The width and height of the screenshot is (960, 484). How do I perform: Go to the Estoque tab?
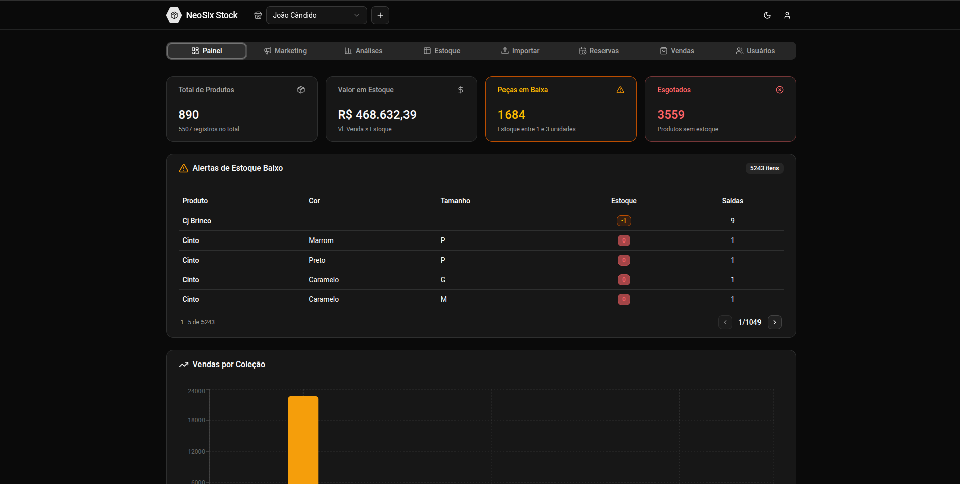(442, 51)
